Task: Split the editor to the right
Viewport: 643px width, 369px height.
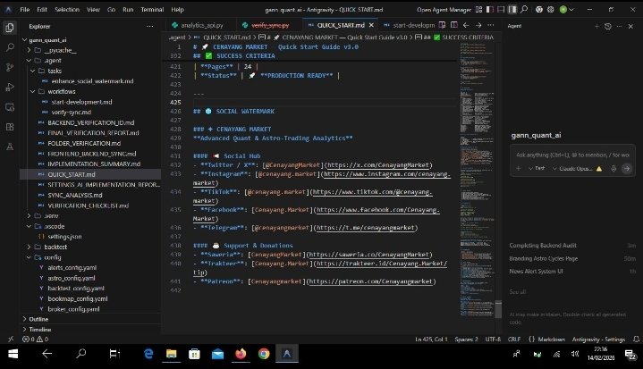Action: coord(454,25)
